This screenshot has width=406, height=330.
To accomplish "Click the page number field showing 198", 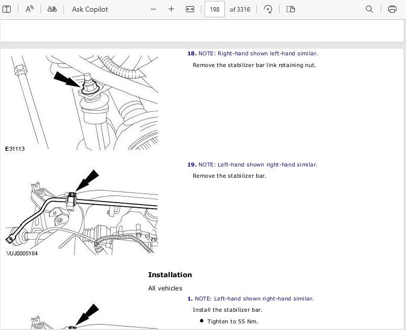I will point(215,9).
